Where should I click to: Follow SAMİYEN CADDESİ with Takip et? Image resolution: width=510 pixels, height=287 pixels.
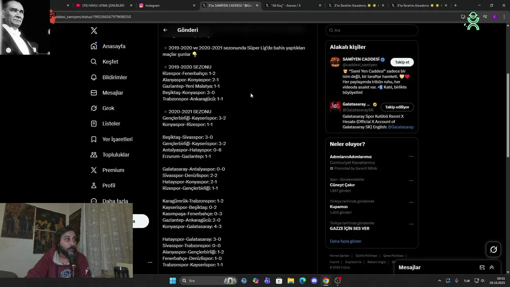coord(402,62)
